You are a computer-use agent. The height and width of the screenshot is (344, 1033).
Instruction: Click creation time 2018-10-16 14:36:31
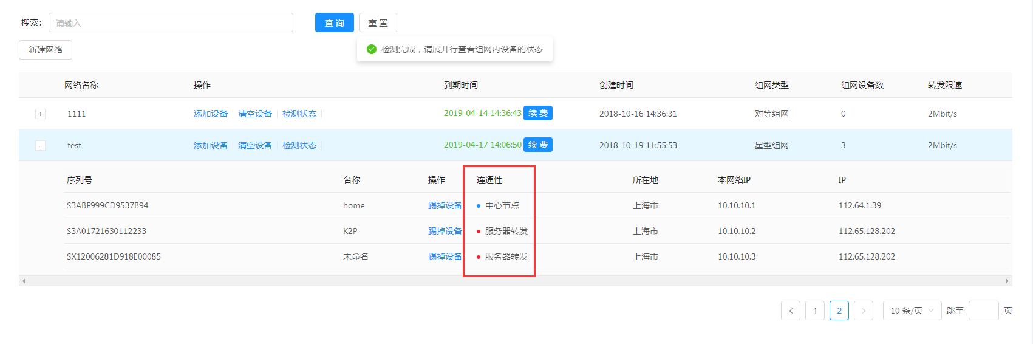[x=638, y=114]
